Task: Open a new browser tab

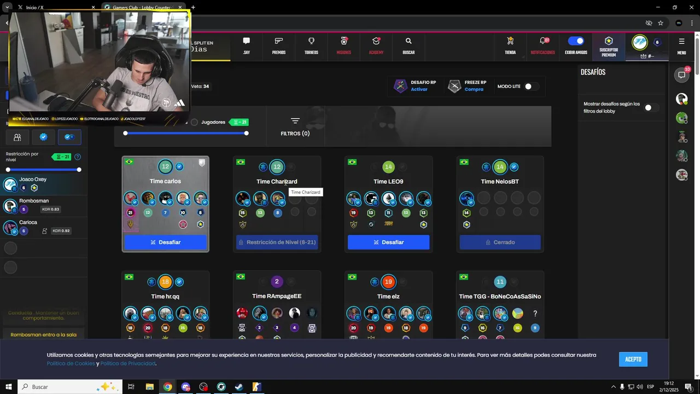Action: 193,8
